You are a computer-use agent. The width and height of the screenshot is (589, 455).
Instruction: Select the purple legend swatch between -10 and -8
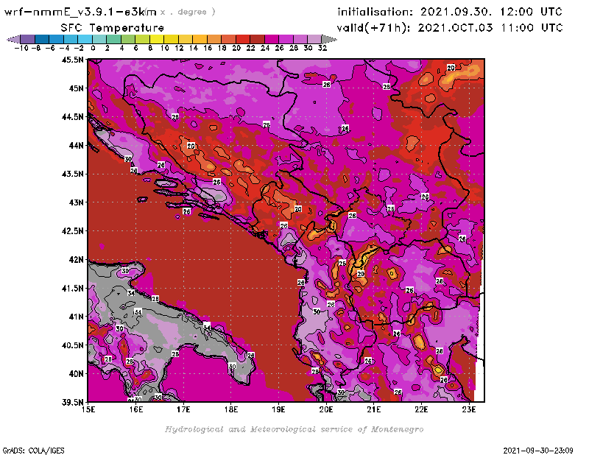[28, 40]
